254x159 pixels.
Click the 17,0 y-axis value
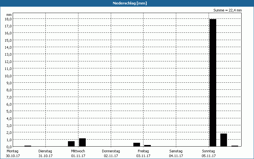pyautogui.click(x=8, y=26)
